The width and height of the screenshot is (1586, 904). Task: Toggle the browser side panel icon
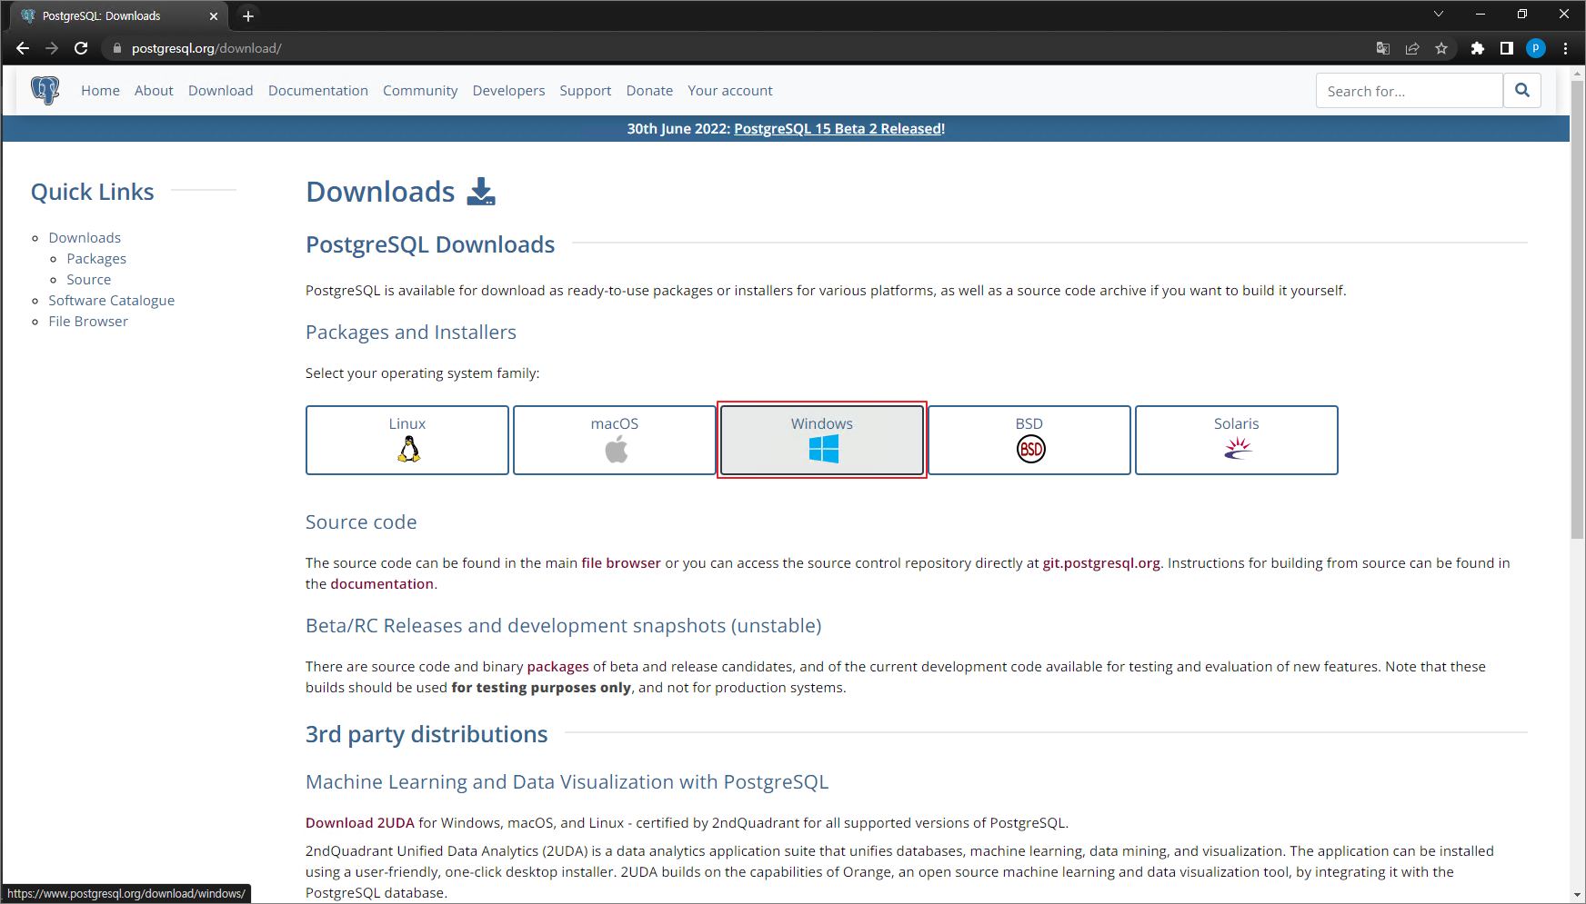click(x=1507, y=48)
